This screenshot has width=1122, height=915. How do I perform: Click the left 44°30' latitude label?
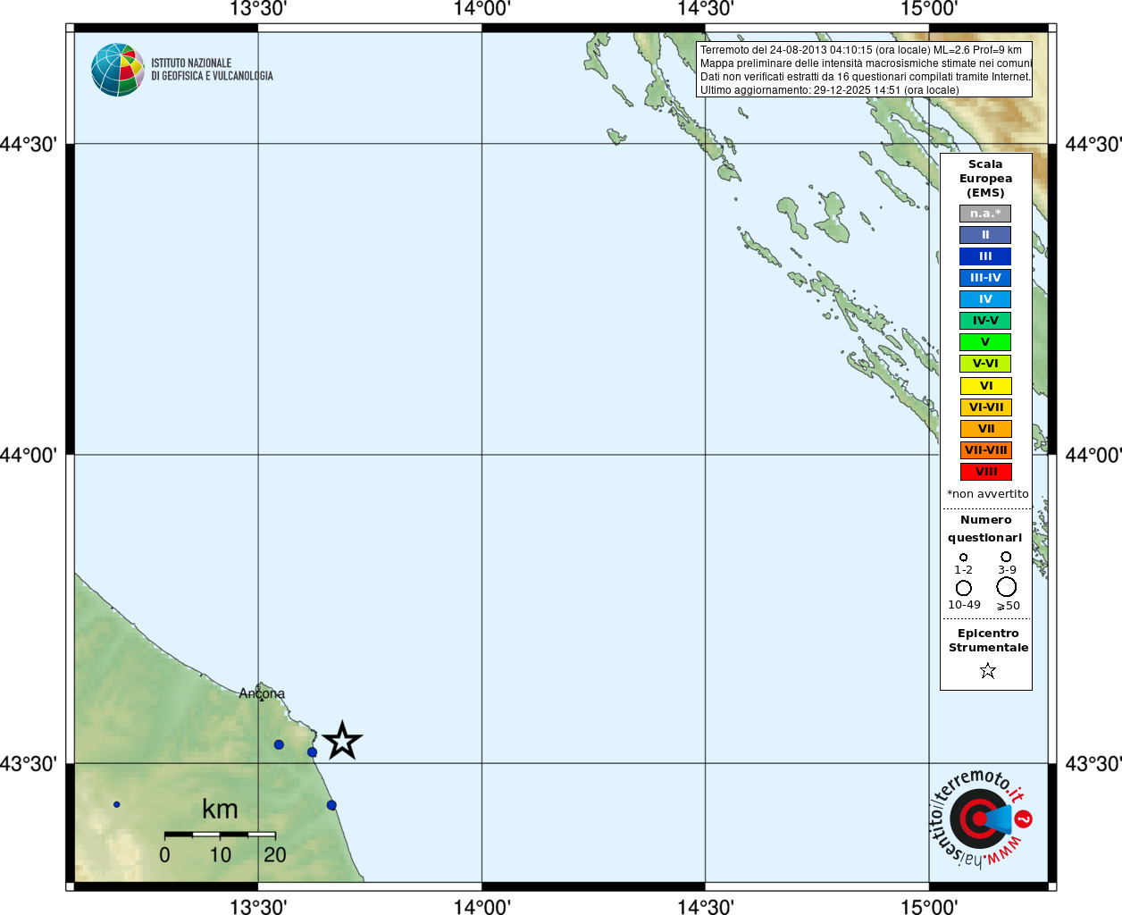(29, 144)
